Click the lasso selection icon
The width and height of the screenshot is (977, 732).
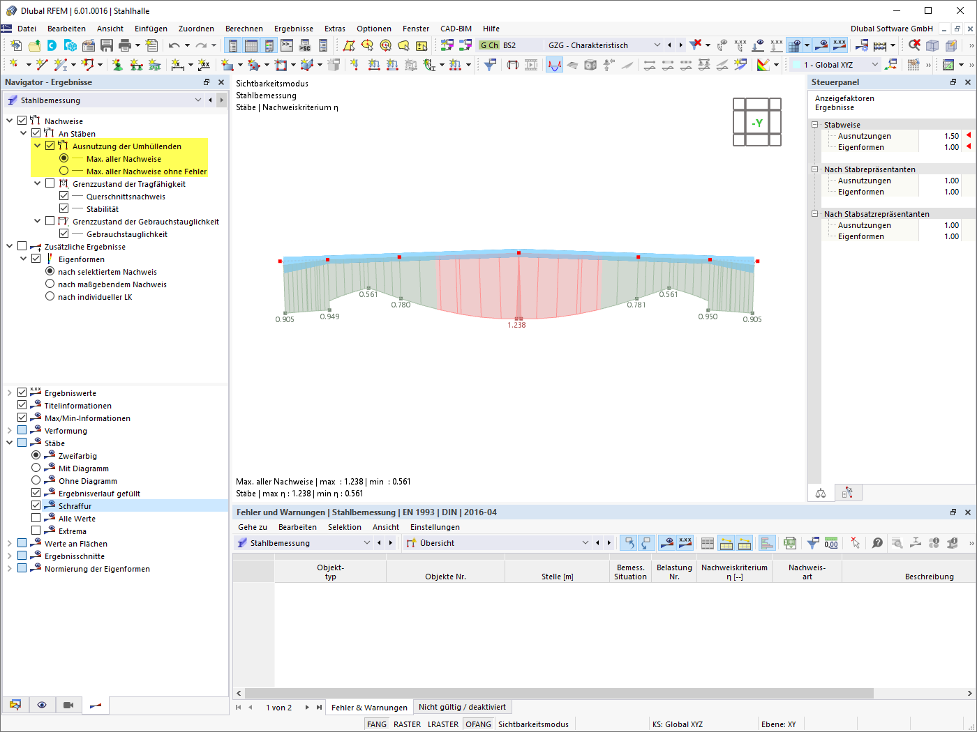403,45
